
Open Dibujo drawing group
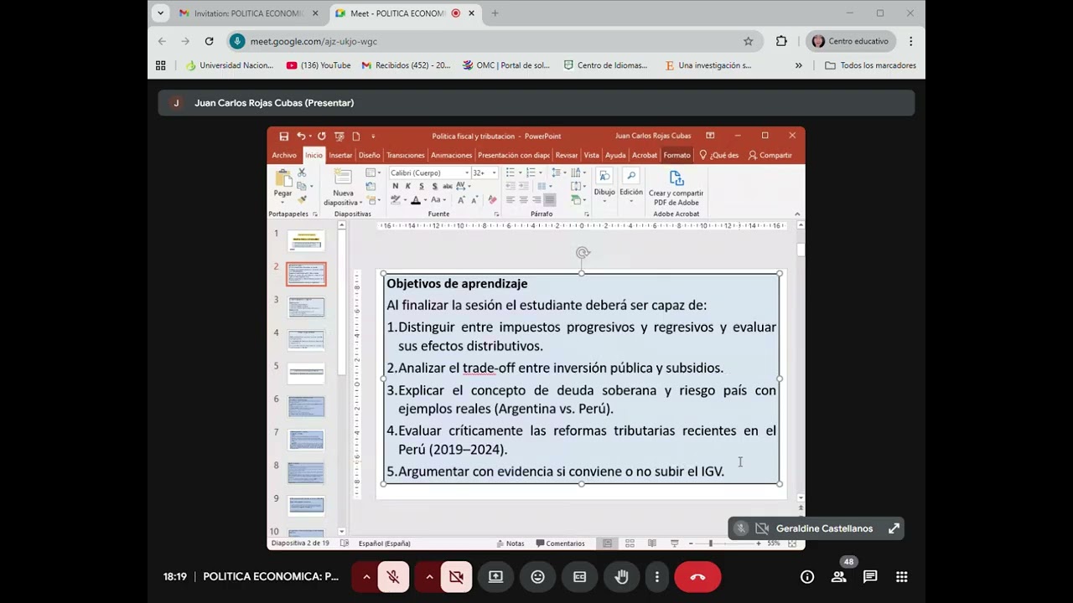pyautogui.click(x=604, y=184)
